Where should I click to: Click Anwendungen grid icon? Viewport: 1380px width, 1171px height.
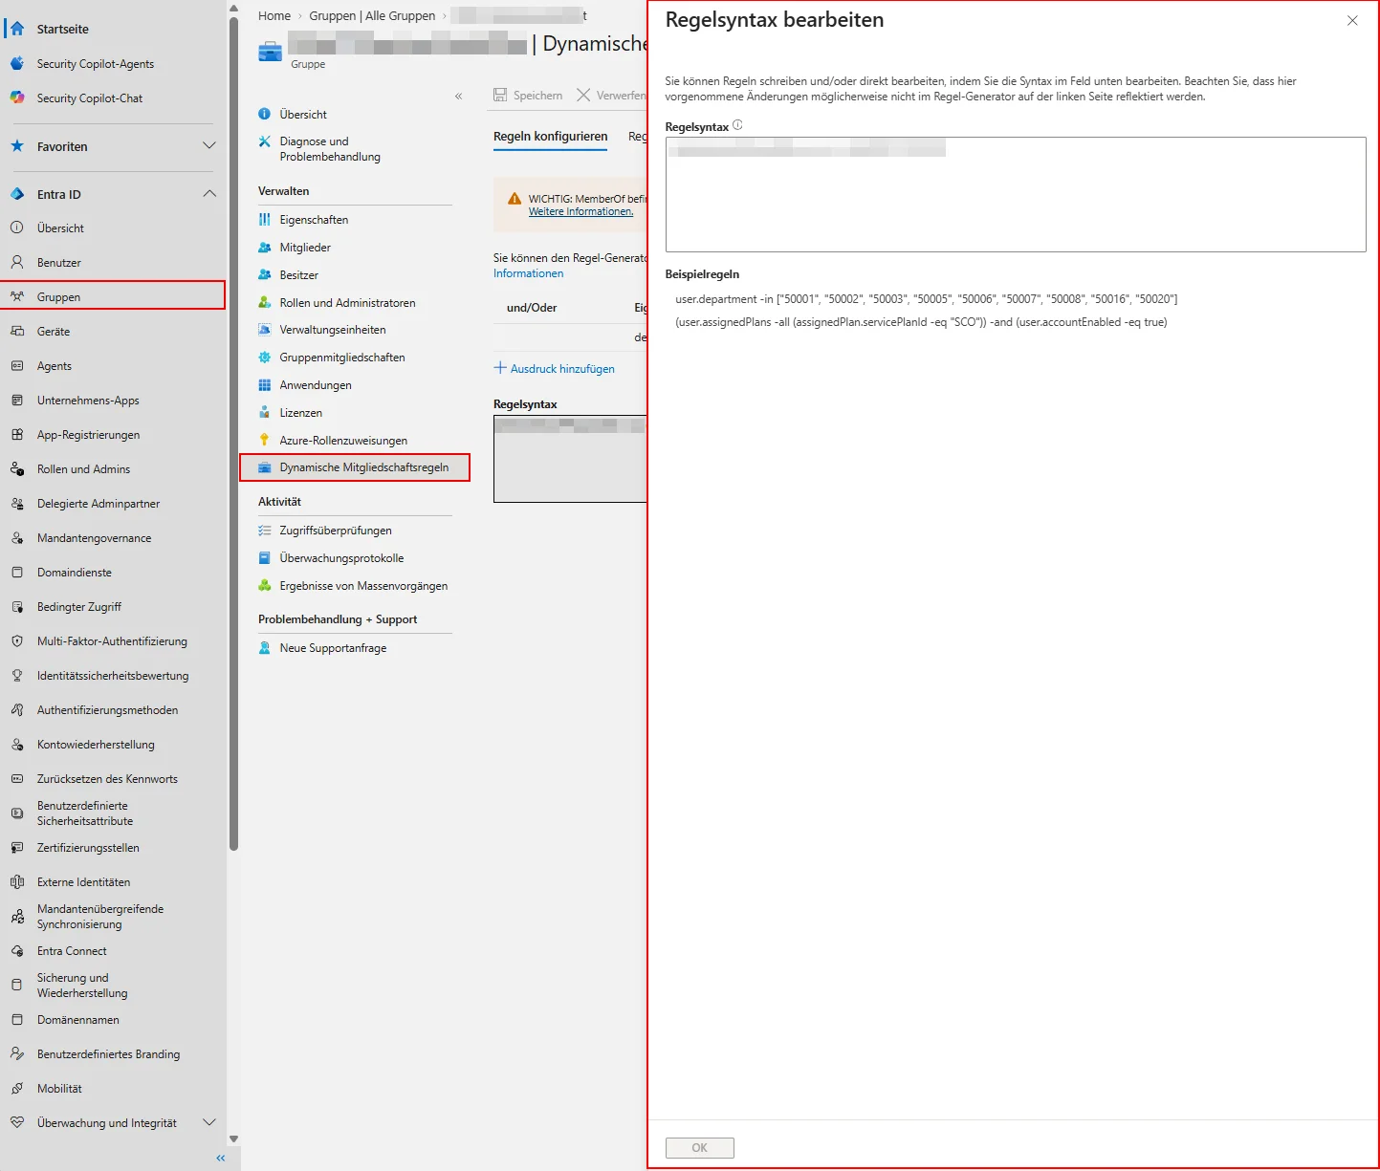coord(265,384)
